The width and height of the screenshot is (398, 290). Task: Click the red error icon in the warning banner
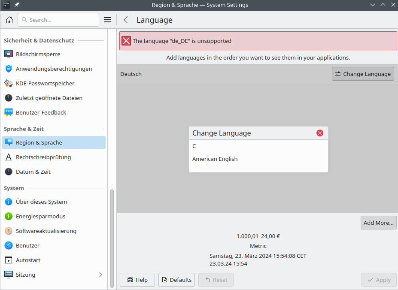click(x=126, y=41)
